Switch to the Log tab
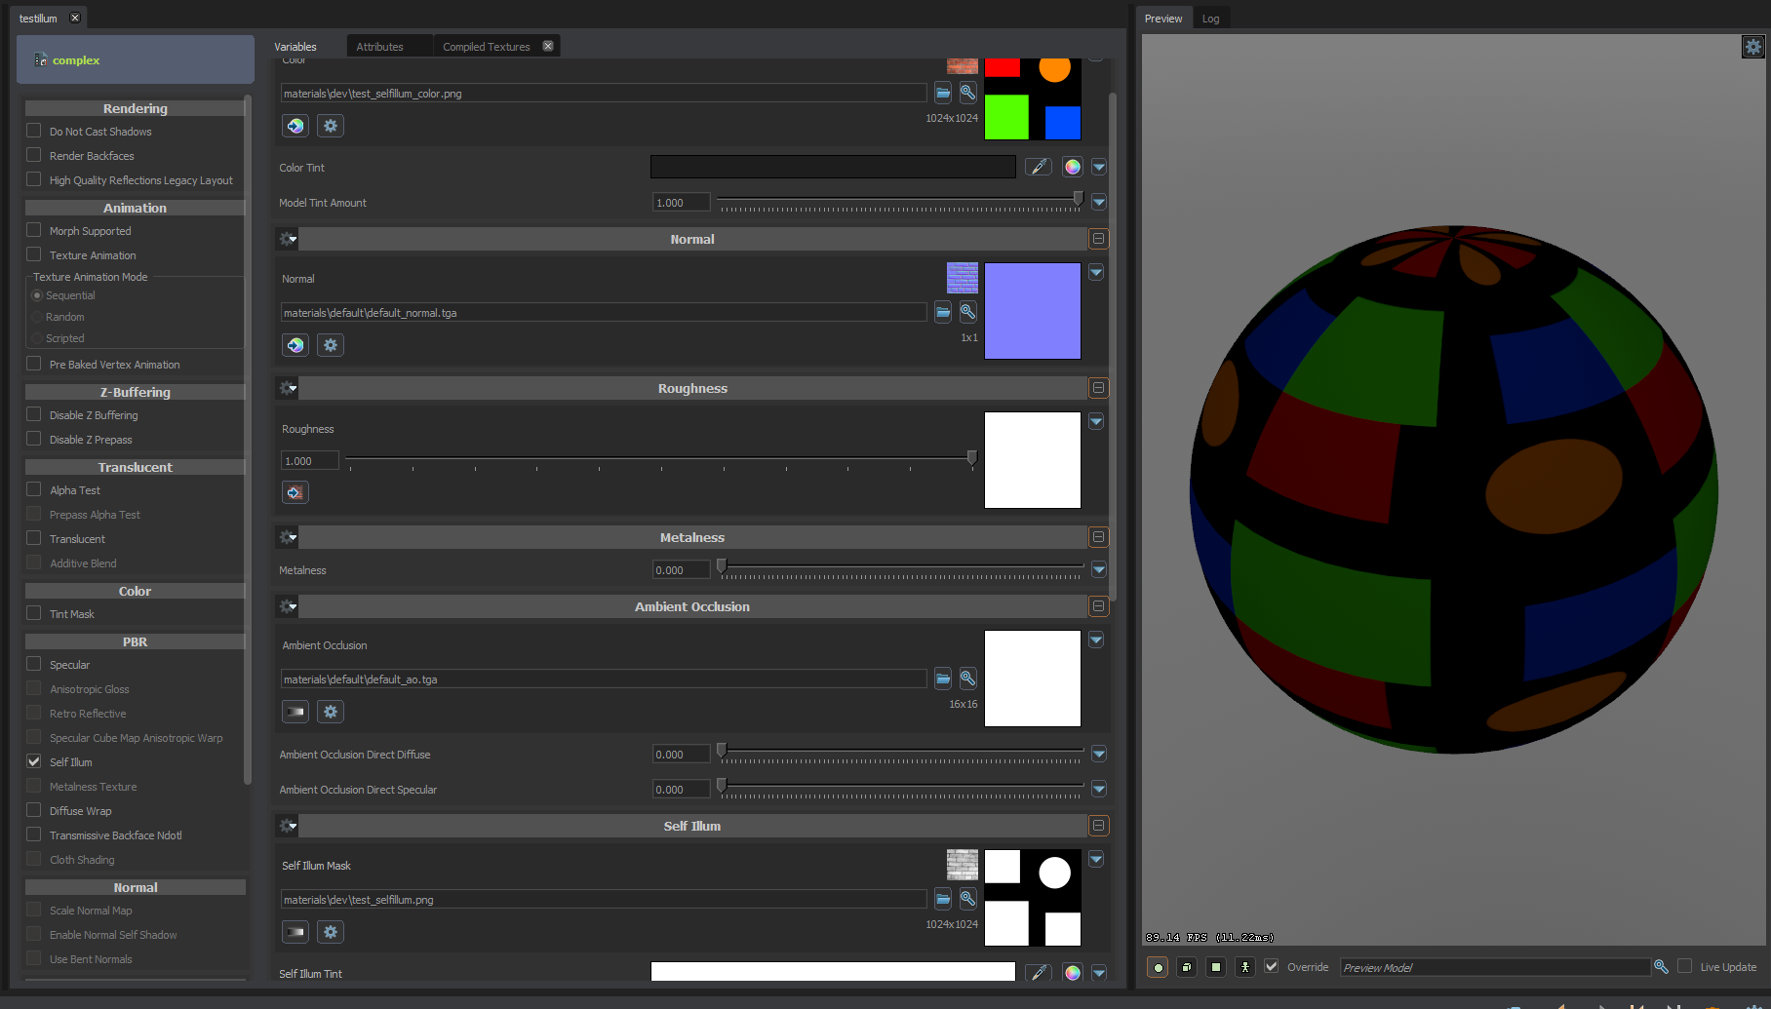Viewport: 1771px width, 1009px height. click(x=1210, y=18)
